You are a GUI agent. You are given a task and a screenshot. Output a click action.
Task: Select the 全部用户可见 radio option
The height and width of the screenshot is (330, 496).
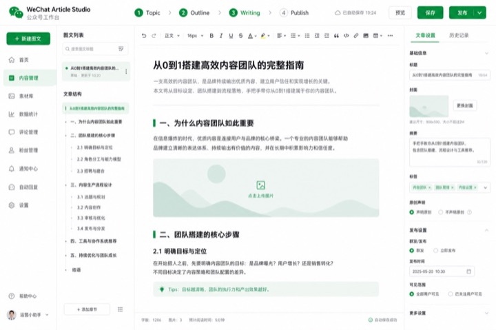point(411,294)
